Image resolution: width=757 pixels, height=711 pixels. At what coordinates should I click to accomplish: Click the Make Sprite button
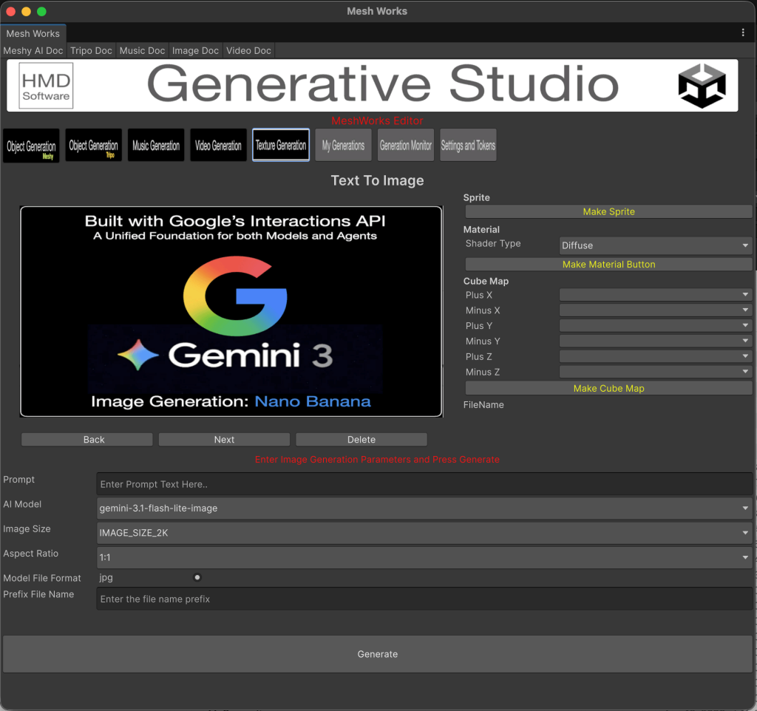pos(608,211)
